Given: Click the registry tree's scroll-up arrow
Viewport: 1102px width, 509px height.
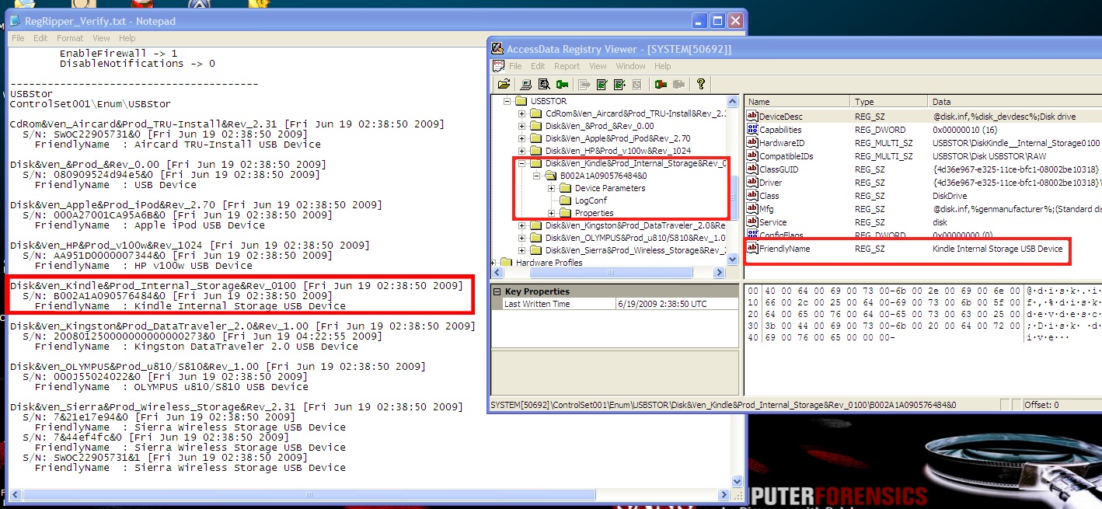Looking at the screenshot, I should click(732, 102).
